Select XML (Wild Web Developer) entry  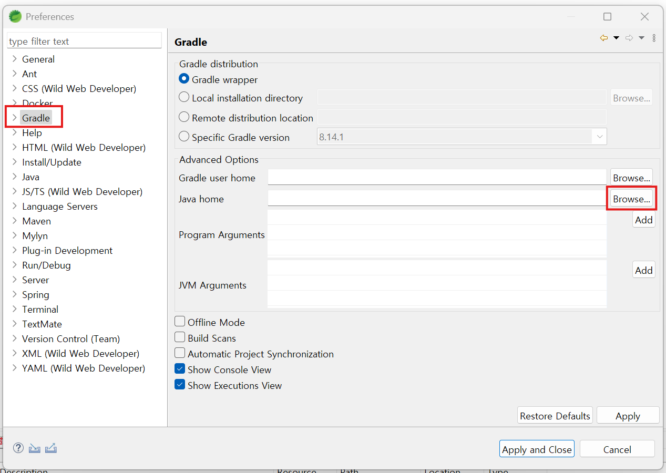pyautogui.click(x=80, y=354)
